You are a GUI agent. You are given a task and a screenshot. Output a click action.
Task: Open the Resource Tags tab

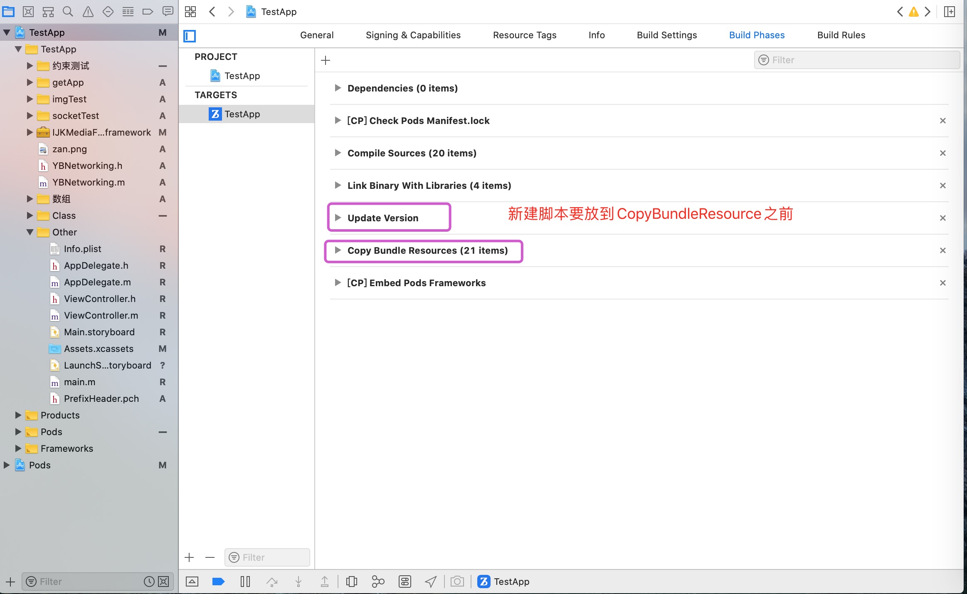pos(525,35)
